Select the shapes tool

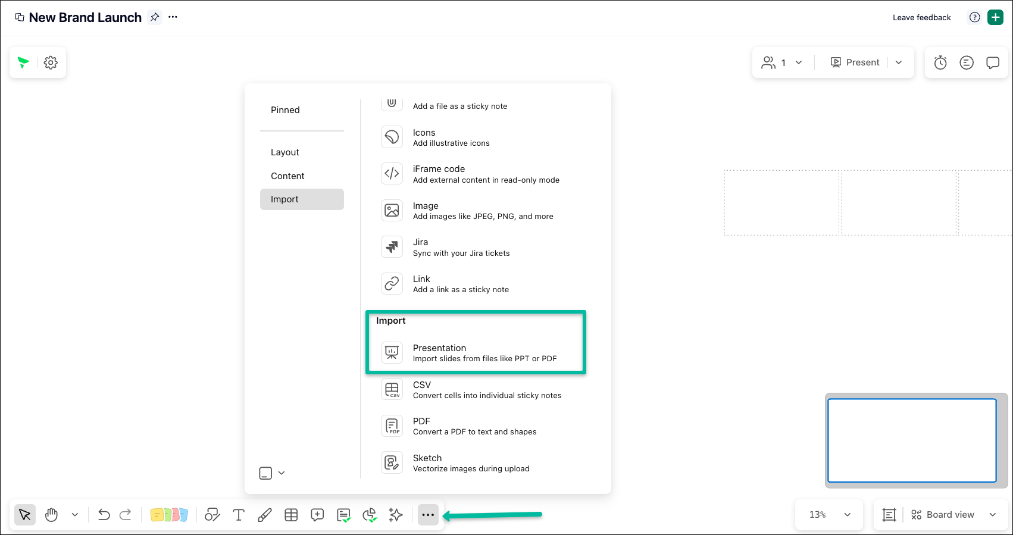click(212, 515)
